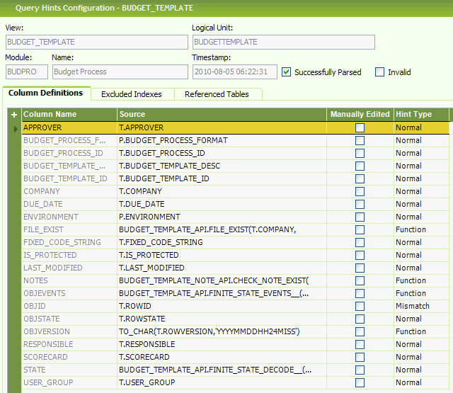Image resolution: width=453 pixels, height=393 pixels.
Task: Open Hint Type cell for OBJVERSION row
Action: point(420,332)
